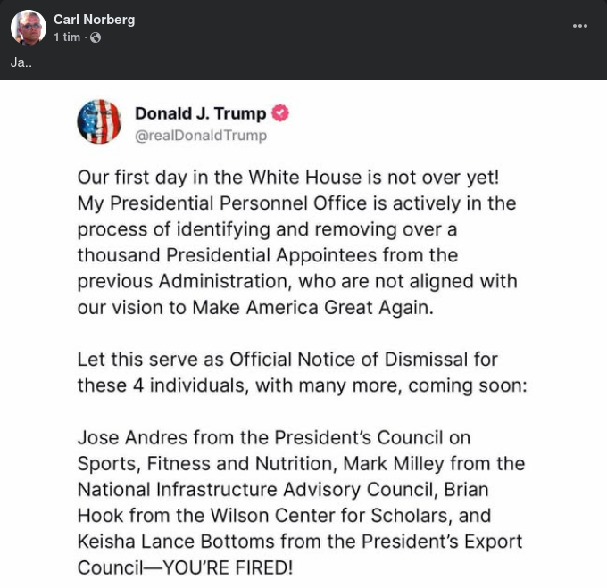
Task: Click the globe public privacy icon
Action: [96, 37]
